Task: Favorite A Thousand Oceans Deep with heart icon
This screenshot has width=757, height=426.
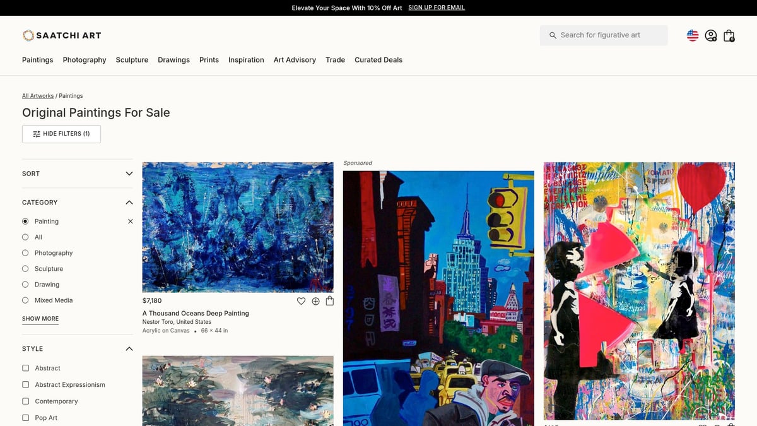Action: pos(301,301)
